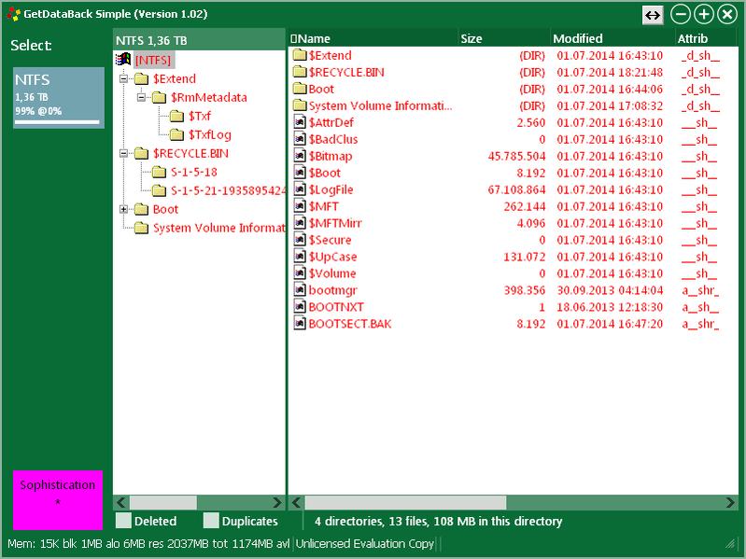Click the $RECYCLE.BIN folder icon in file list
The image size is (746, 559).
(300, 72)
